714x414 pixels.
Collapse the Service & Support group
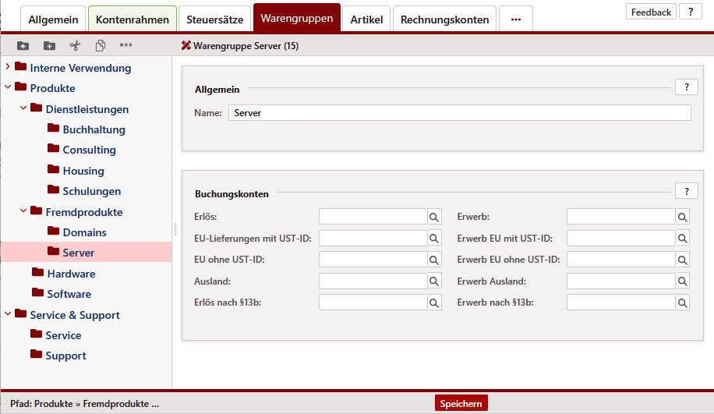click(8, 315)
